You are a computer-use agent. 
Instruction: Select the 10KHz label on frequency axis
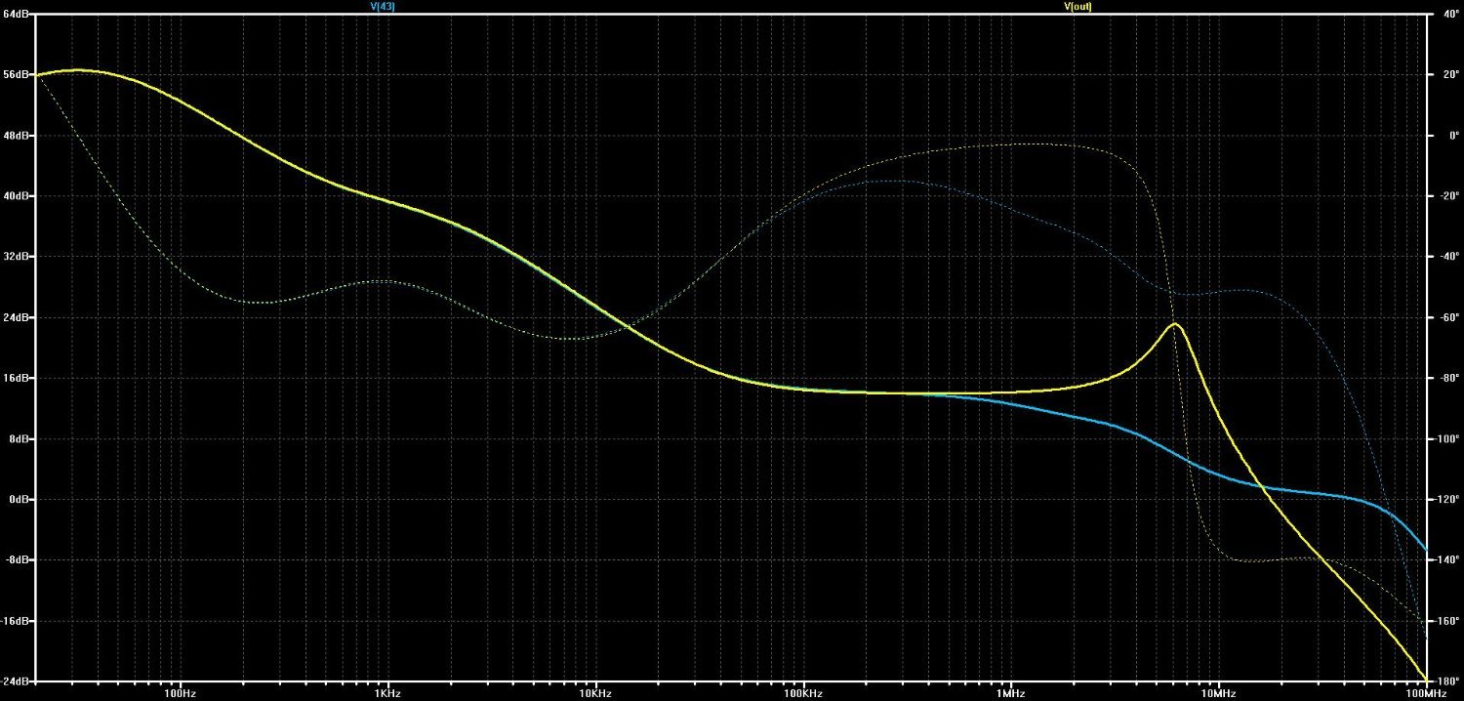click(x=595, y=692)
